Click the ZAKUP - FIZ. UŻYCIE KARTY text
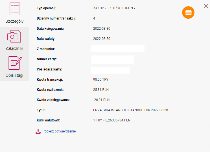This screenshot has height=152, width=210. [x=114, y=8]
